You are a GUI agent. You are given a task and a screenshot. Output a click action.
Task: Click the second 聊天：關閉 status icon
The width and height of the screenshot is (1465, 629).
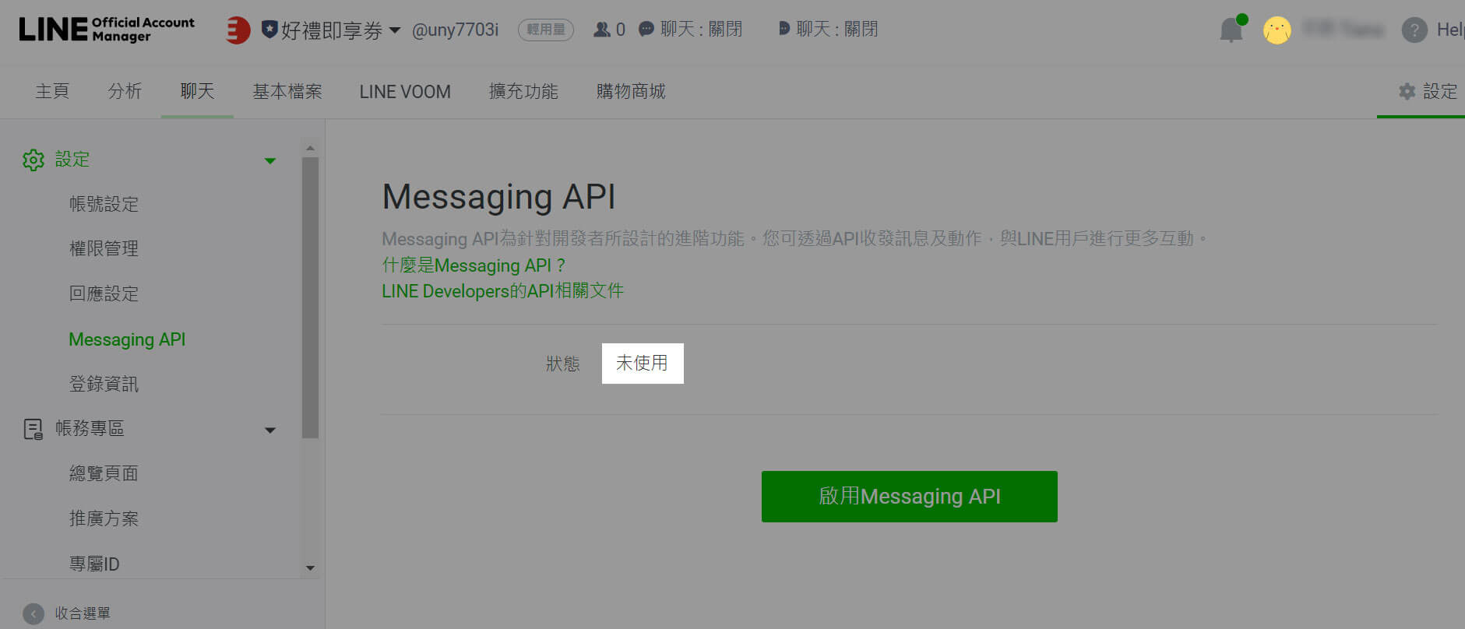(784, 29)
